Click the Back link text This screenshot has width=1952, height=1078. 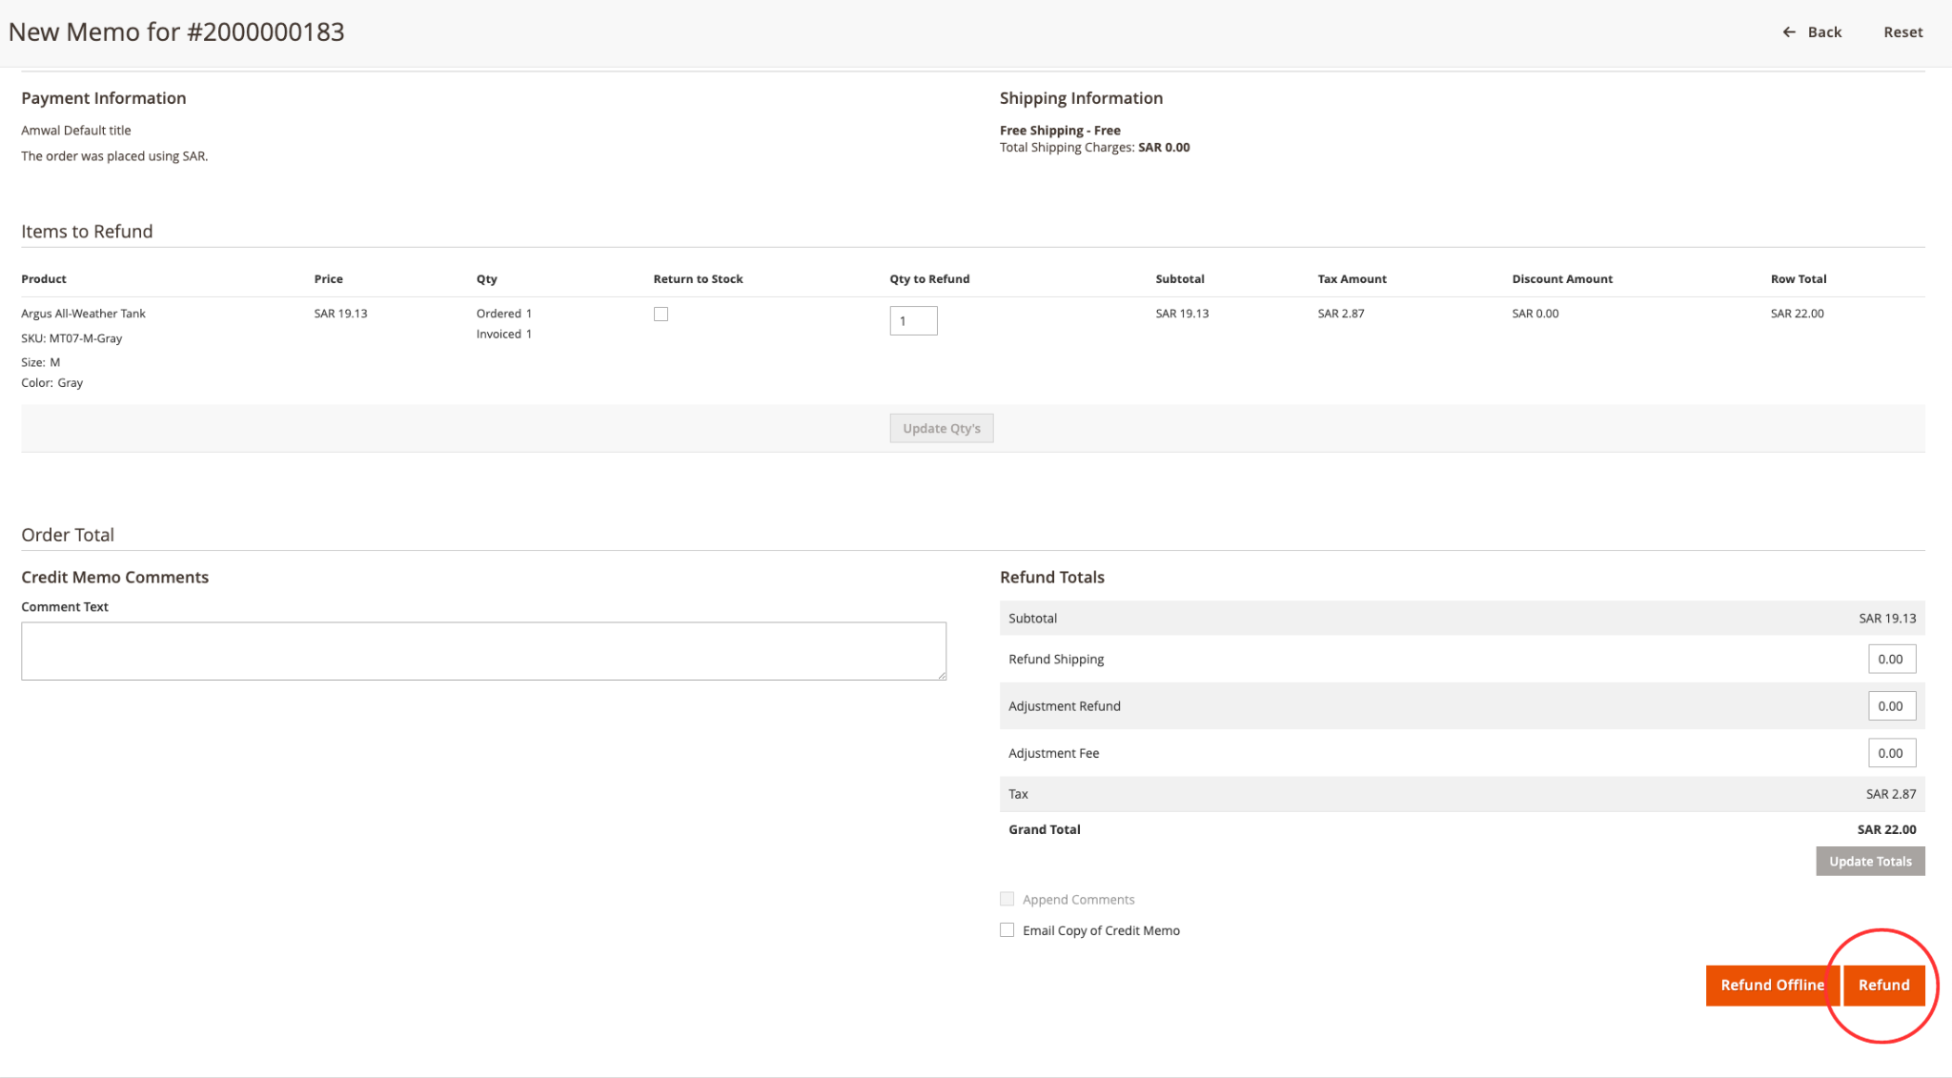[x=1824, y=32]
